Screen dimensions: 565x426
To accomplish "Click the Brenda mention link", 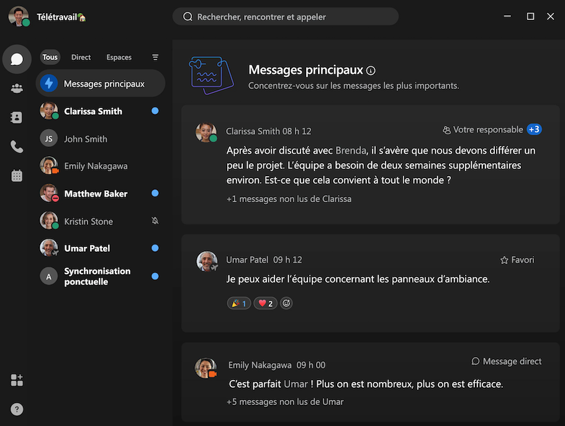I will (x=351, y=151).
